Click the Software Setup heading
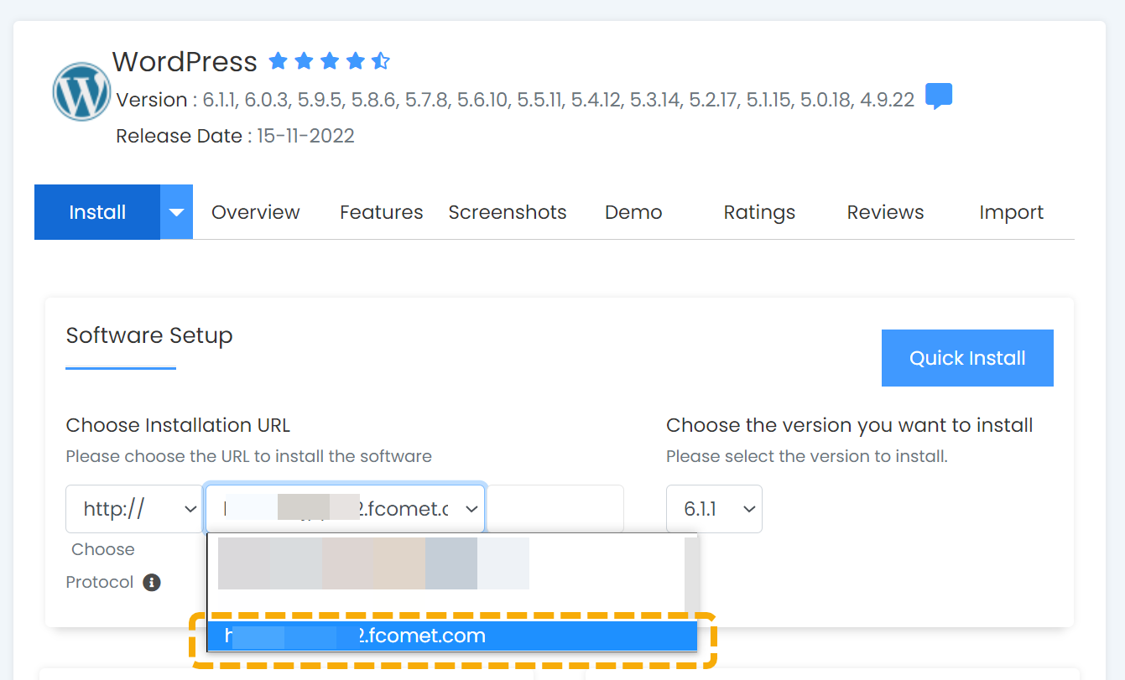 (149, 336)
